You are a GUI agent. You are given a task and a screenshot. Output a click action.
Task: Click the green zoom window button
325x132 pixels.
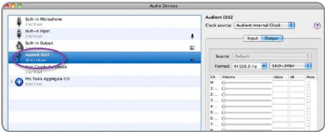point(20,6)
